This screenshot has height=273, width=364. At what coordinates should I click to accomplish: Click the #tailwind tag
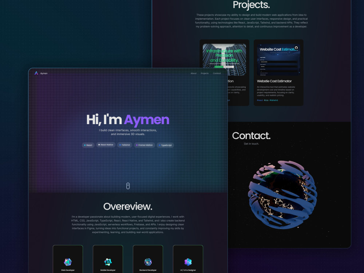point(274,100)
